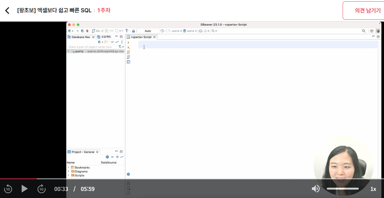384x198 pixels.
Task: Execute SQL statement with orange arrow
Action: tap(128, 43)
